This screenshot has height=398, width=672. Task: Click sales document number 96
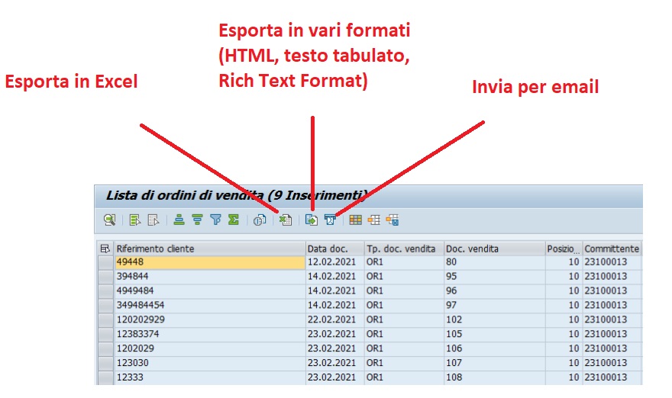(x=494, y=290)
